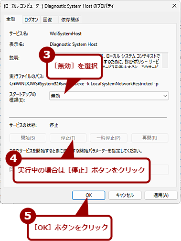The image size is (181, 241).
Task: Click the 説明: label
Action: pos(14,58)
